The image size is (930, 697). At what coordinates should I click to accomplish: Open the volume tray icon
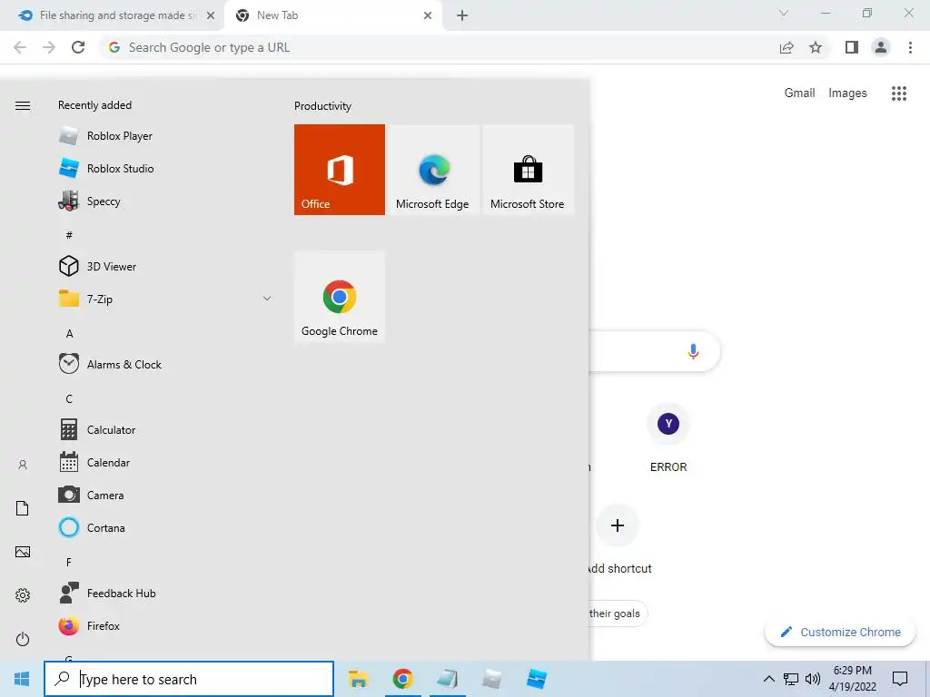pos(813,679)
